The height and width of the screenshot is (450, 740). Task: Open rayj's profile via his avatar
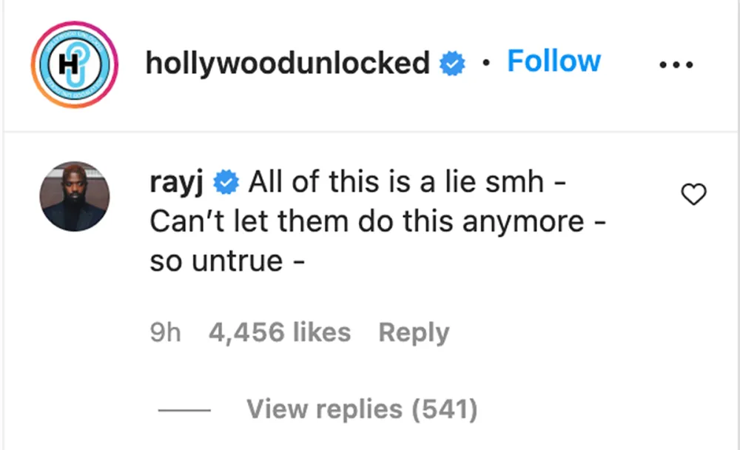(x=74, y=196)
